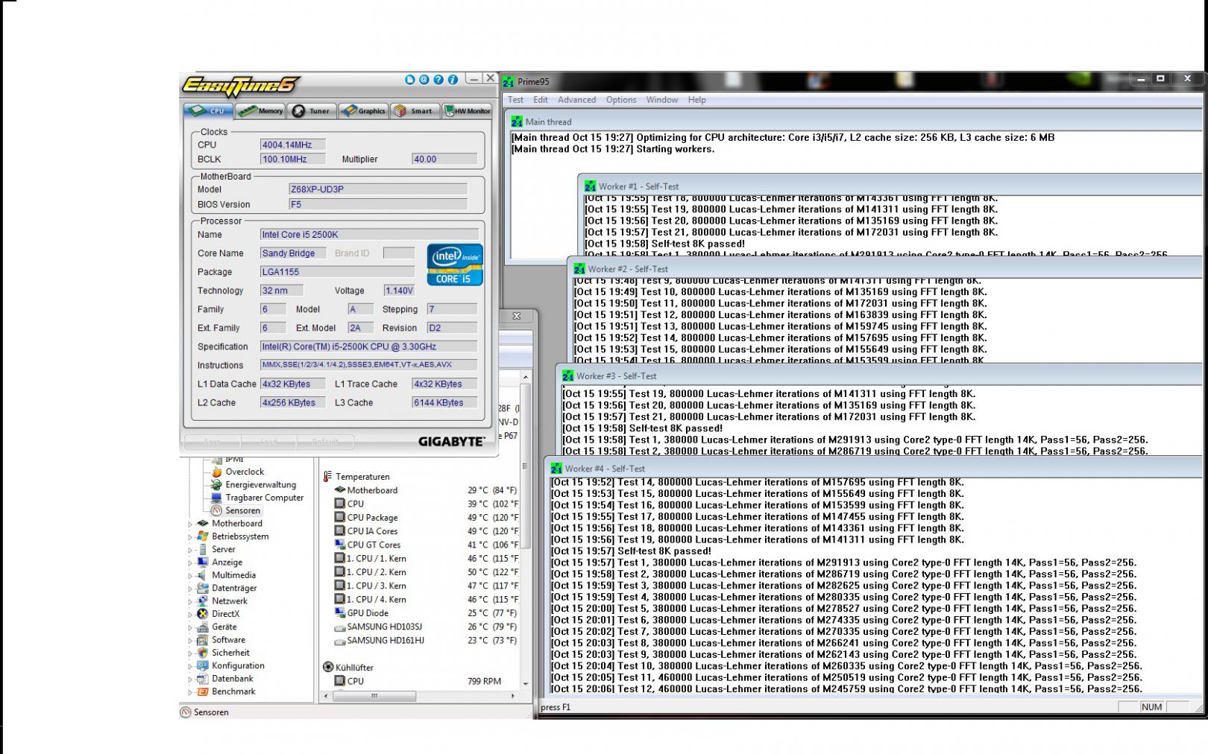Click the Main thread window icon in Prime95
Viewport: 1208px width, 754px height.
click(518, 121)
